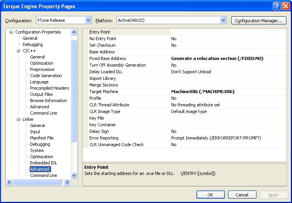This screenshot has width=292, height=203.
Task: Select the Target Machine property row
Action: point(104,92)
